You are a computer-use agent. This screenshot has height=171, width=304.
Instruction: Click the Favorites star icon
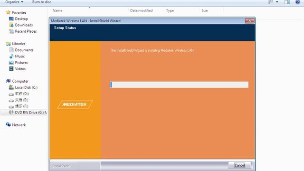click(8, 12)
